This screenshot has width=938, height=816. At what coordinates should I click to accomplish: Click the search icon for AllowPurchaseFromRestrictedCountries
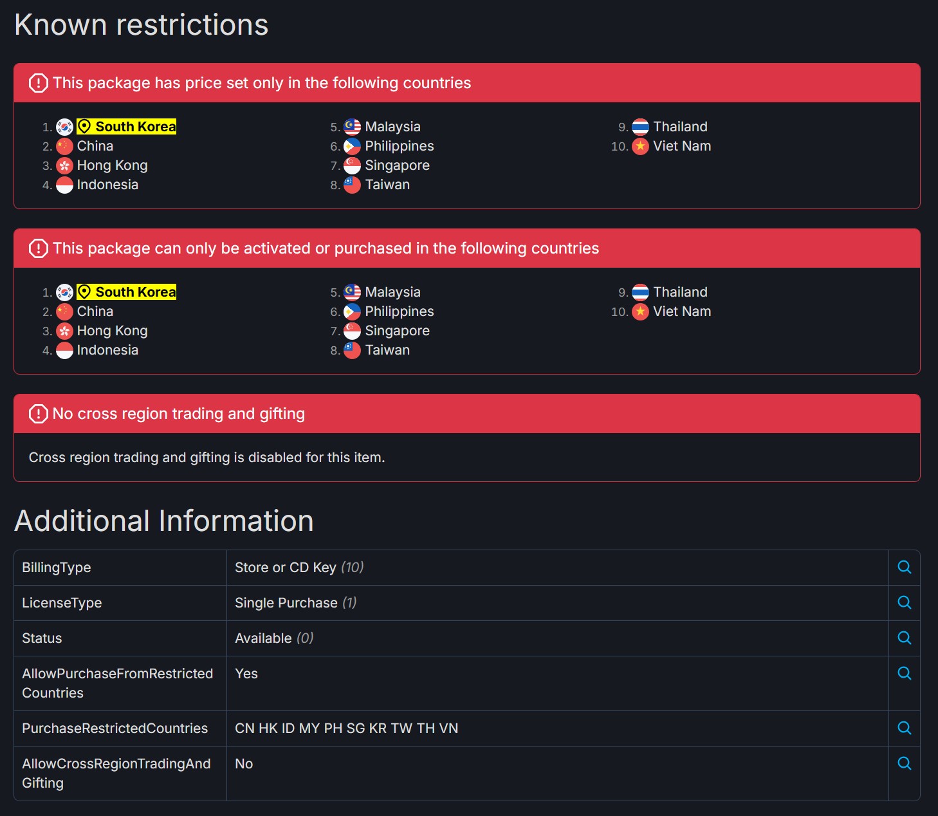(x=904, y=673)
